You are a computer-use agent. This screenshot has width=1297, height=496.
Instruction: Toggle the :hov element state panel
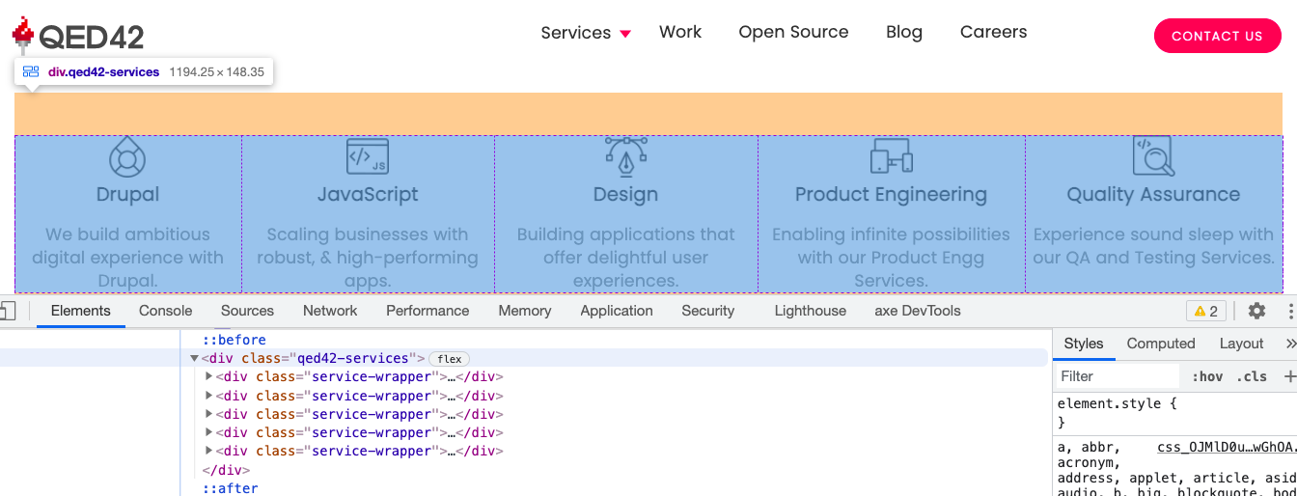tap(1207, 376)
